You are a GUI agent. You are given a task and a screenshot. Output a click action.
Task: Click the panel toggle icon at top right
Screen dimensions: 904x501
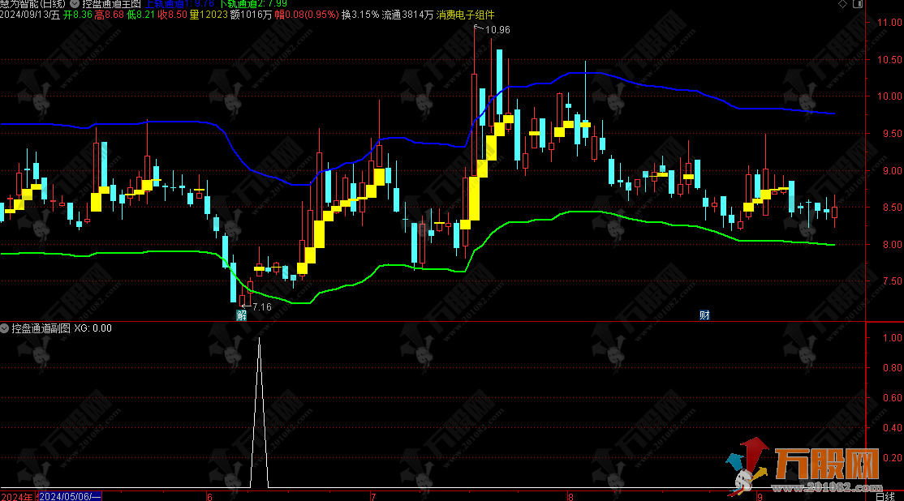(x=858, y=4)
